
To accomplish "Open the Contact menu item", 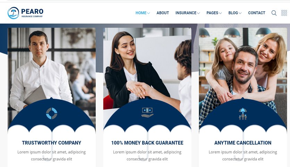I will click(x=256, y=13).
